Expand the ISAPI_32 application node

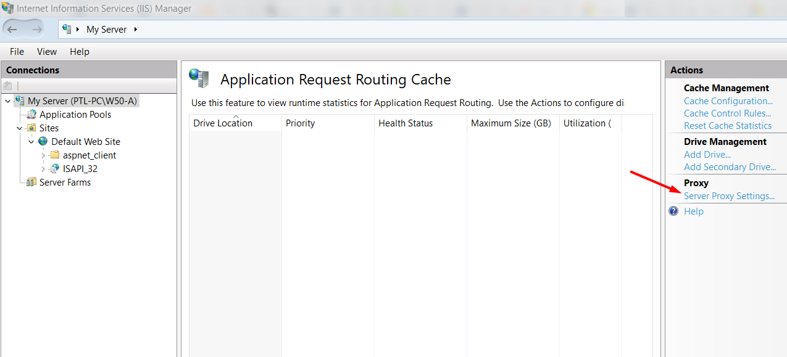[43, 168]
